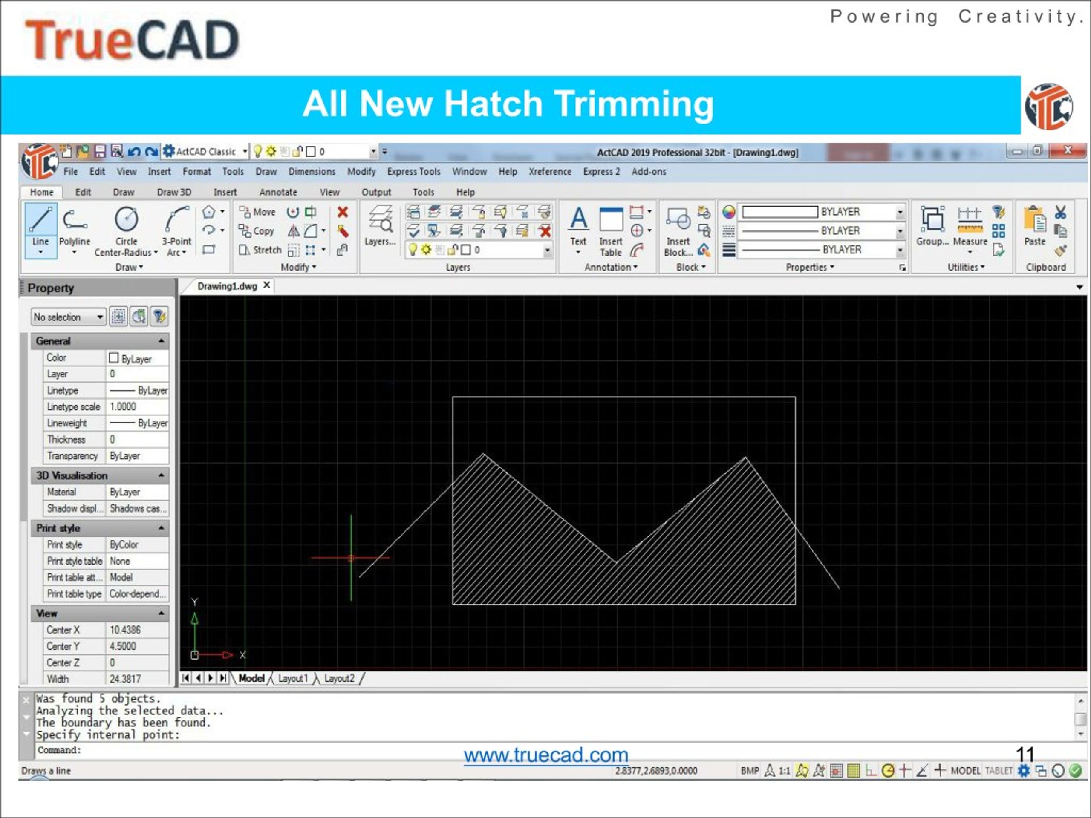The width and height of the screenshot is (1091, 818).
Task: Expand the Modify panel label
Action: pyautogui.click(x=298, y=267)
